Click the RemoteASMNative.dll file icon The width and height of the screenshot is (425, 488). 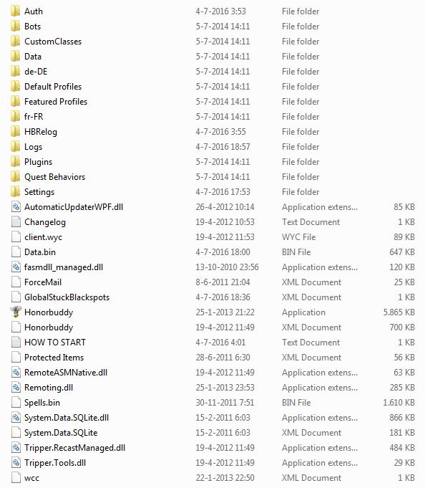coord(16,372)
